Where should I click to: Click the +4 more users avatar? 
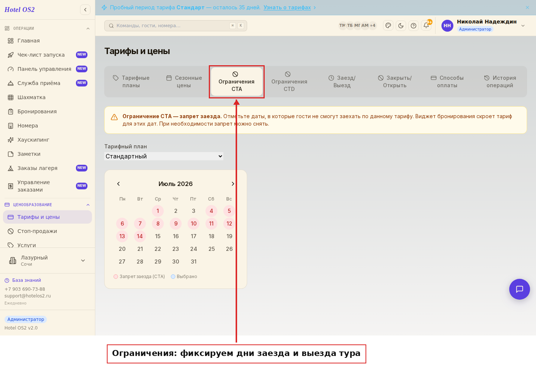click(x=373, y=26)
